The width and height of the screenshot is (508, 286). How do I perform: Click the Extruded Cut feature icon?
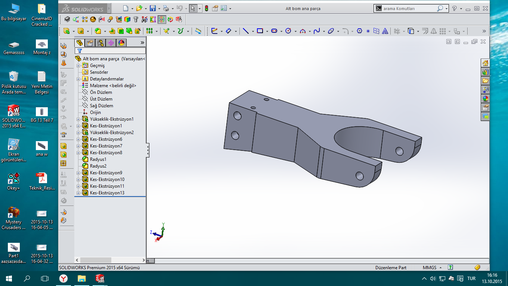[80, 31]
